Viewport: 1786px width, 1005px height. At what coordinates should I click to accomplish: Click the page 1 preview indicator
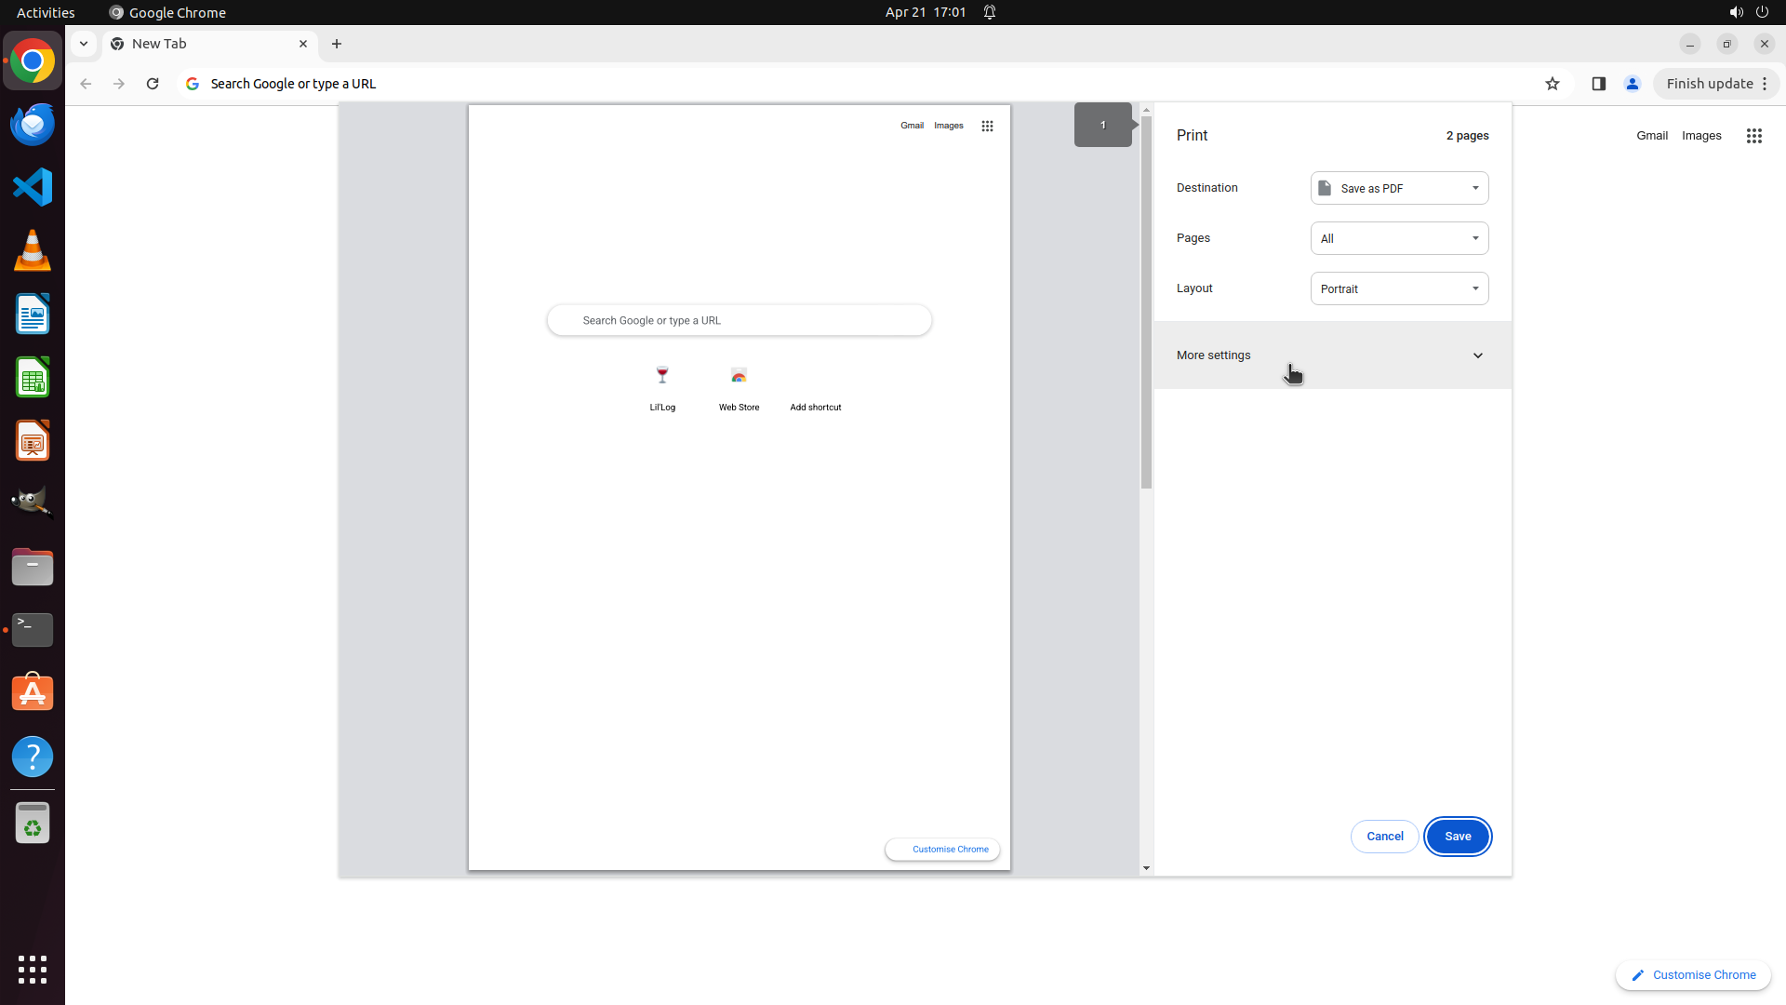coord(1102,125)
